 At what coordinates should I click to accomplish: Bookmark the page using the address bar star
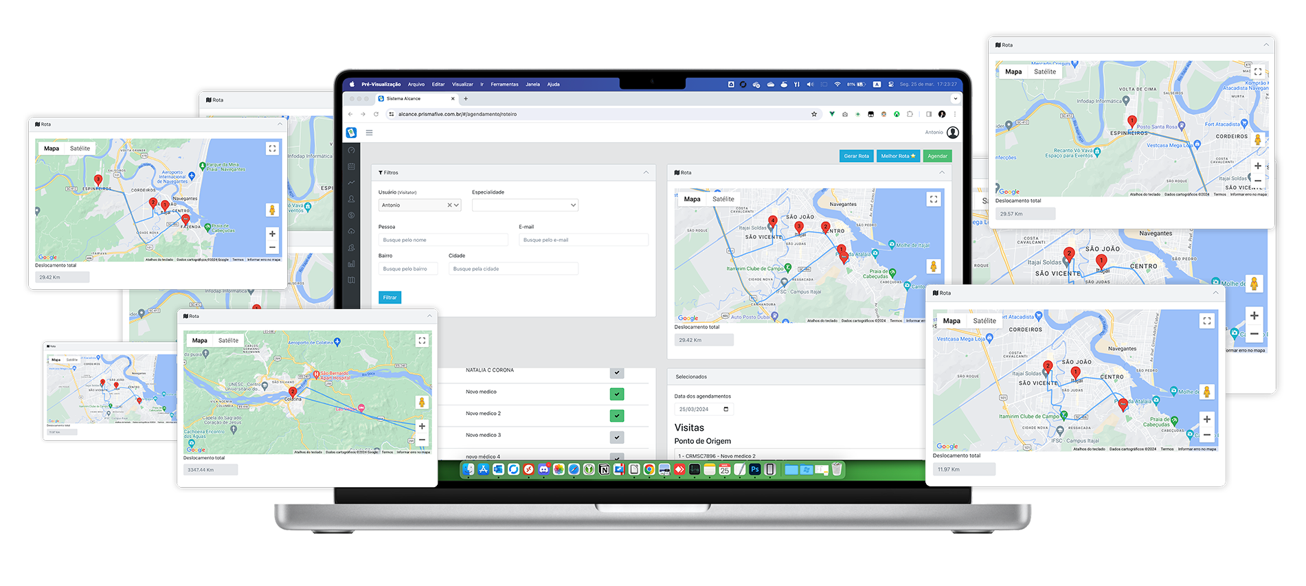coord(814,114)
